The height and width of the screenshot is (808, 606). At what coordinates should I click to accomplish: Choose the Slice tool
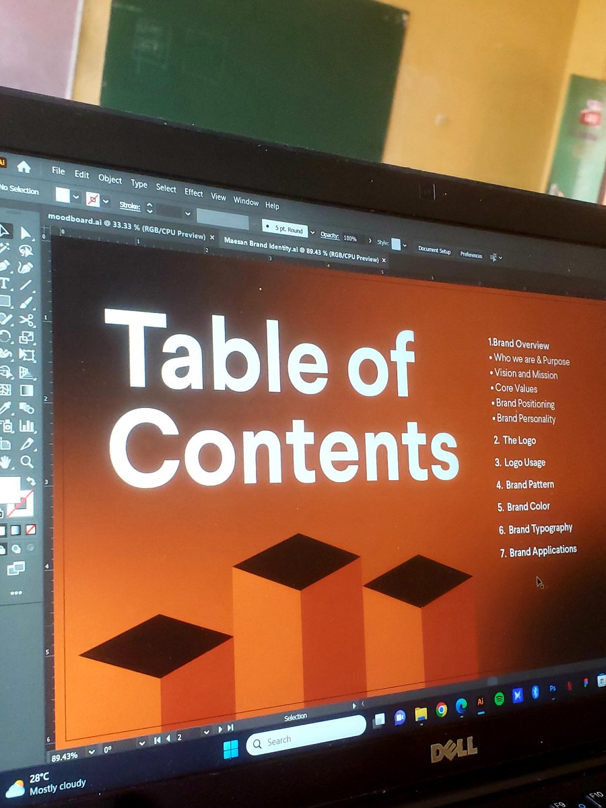27,444
